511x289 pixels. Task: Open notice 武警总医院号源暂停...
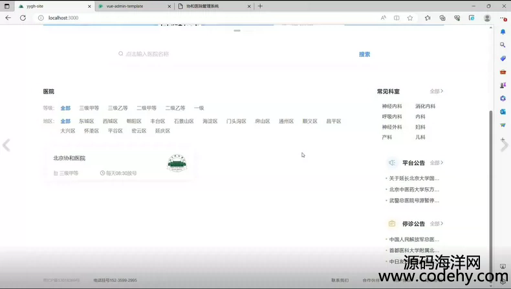[x=414, y=200]
